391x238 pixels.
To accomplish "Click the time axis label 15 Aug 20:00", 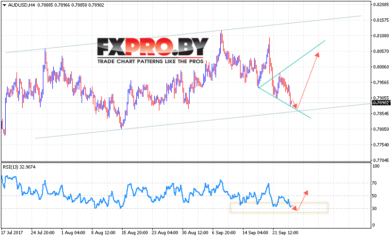I will pos(134,232).
